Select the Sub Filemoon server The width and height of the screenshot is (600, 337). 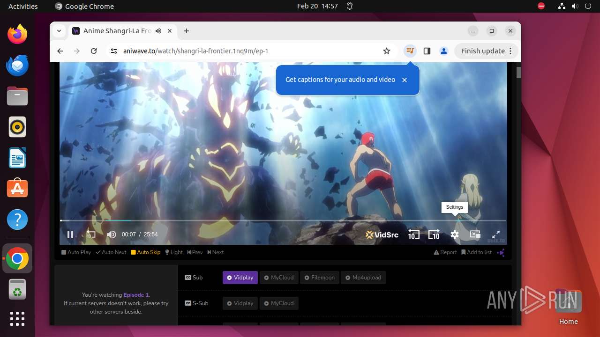(x=319, y=278)
